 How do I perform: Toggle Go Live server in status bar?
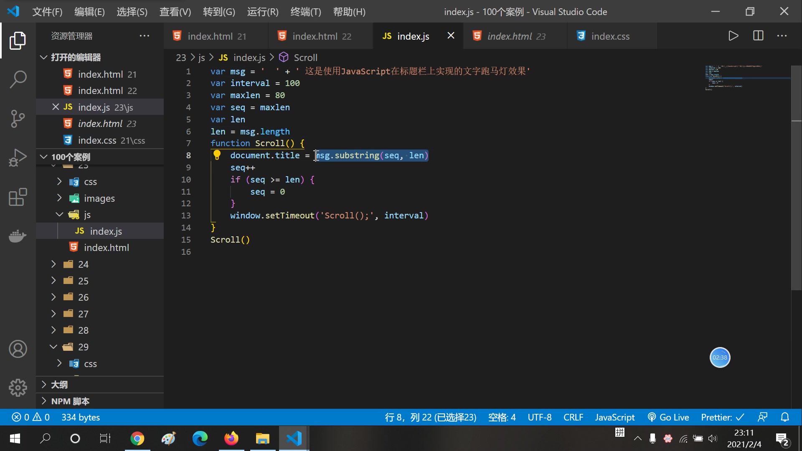[668, 417]
